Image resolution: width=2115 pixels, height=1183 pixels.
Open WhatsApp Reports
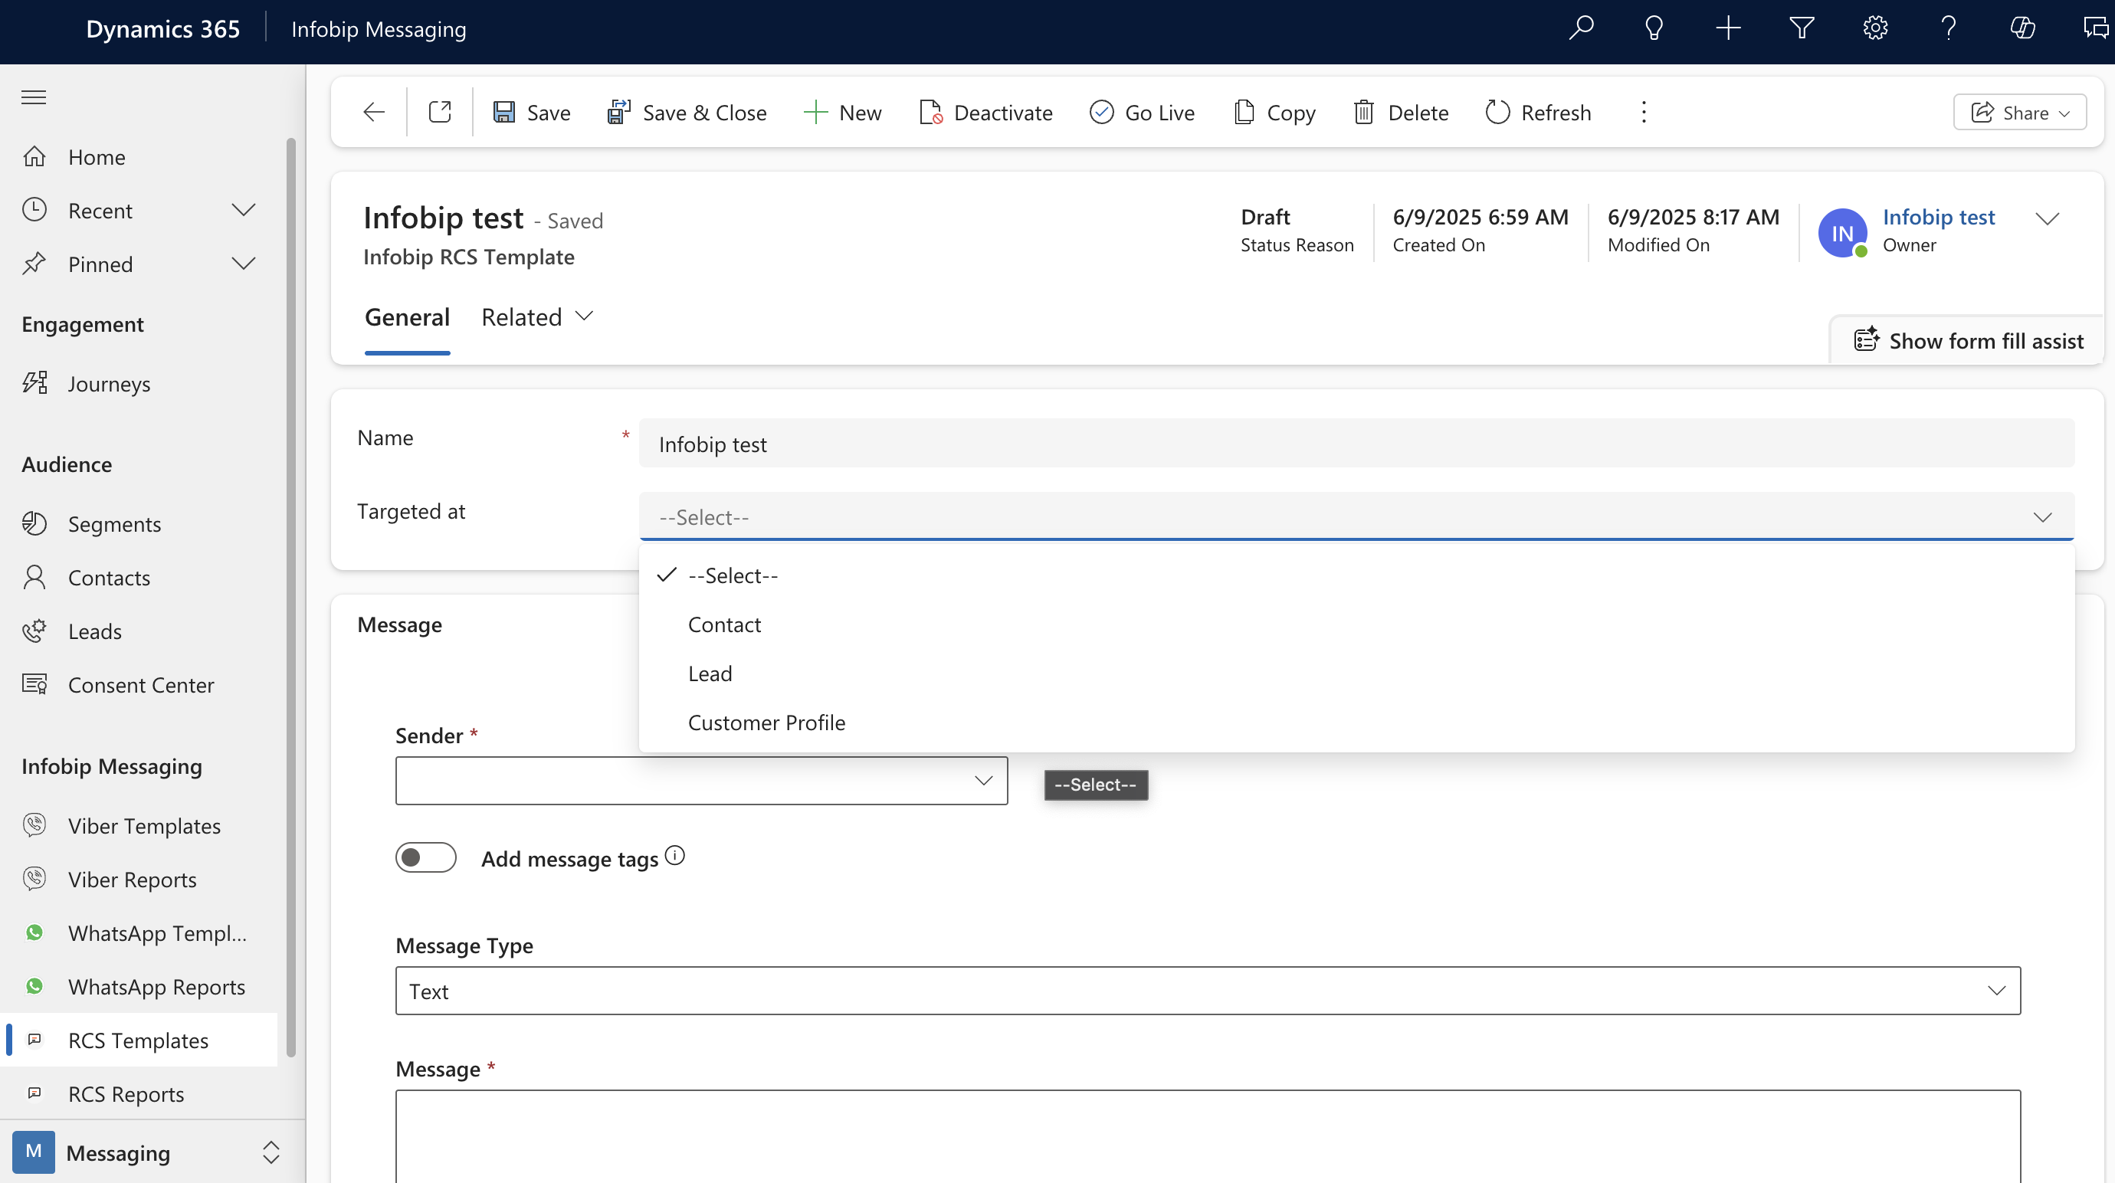pyautogui.click(x=139, y=987)
